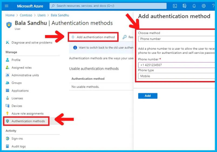Click the key icon of Reset password
Screen dimensions: 217x152
pyautogui.click(x=124, y=37)
